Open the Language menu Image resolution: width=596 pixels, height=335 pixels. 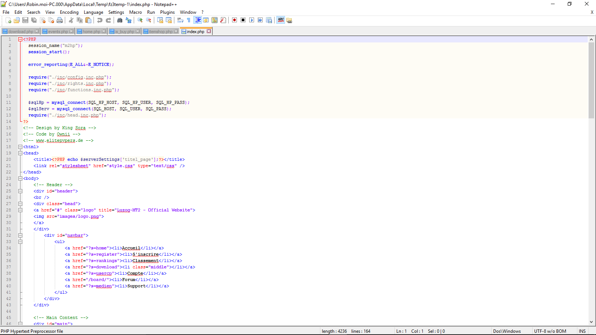pos(93,12)
